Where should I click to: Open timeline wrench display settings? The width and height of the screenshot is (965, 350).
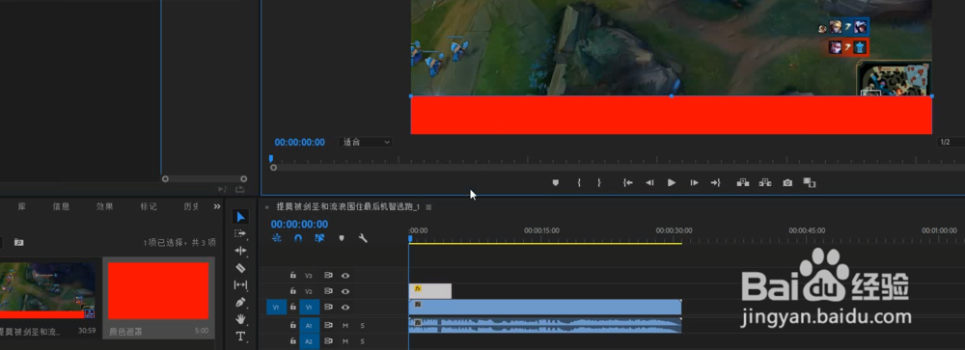[363, 238]
